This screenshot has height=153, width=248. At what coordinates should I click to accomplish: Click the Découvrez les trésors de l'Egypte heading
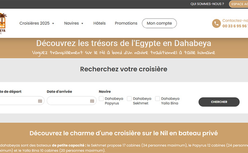click(x=124, y=43)
